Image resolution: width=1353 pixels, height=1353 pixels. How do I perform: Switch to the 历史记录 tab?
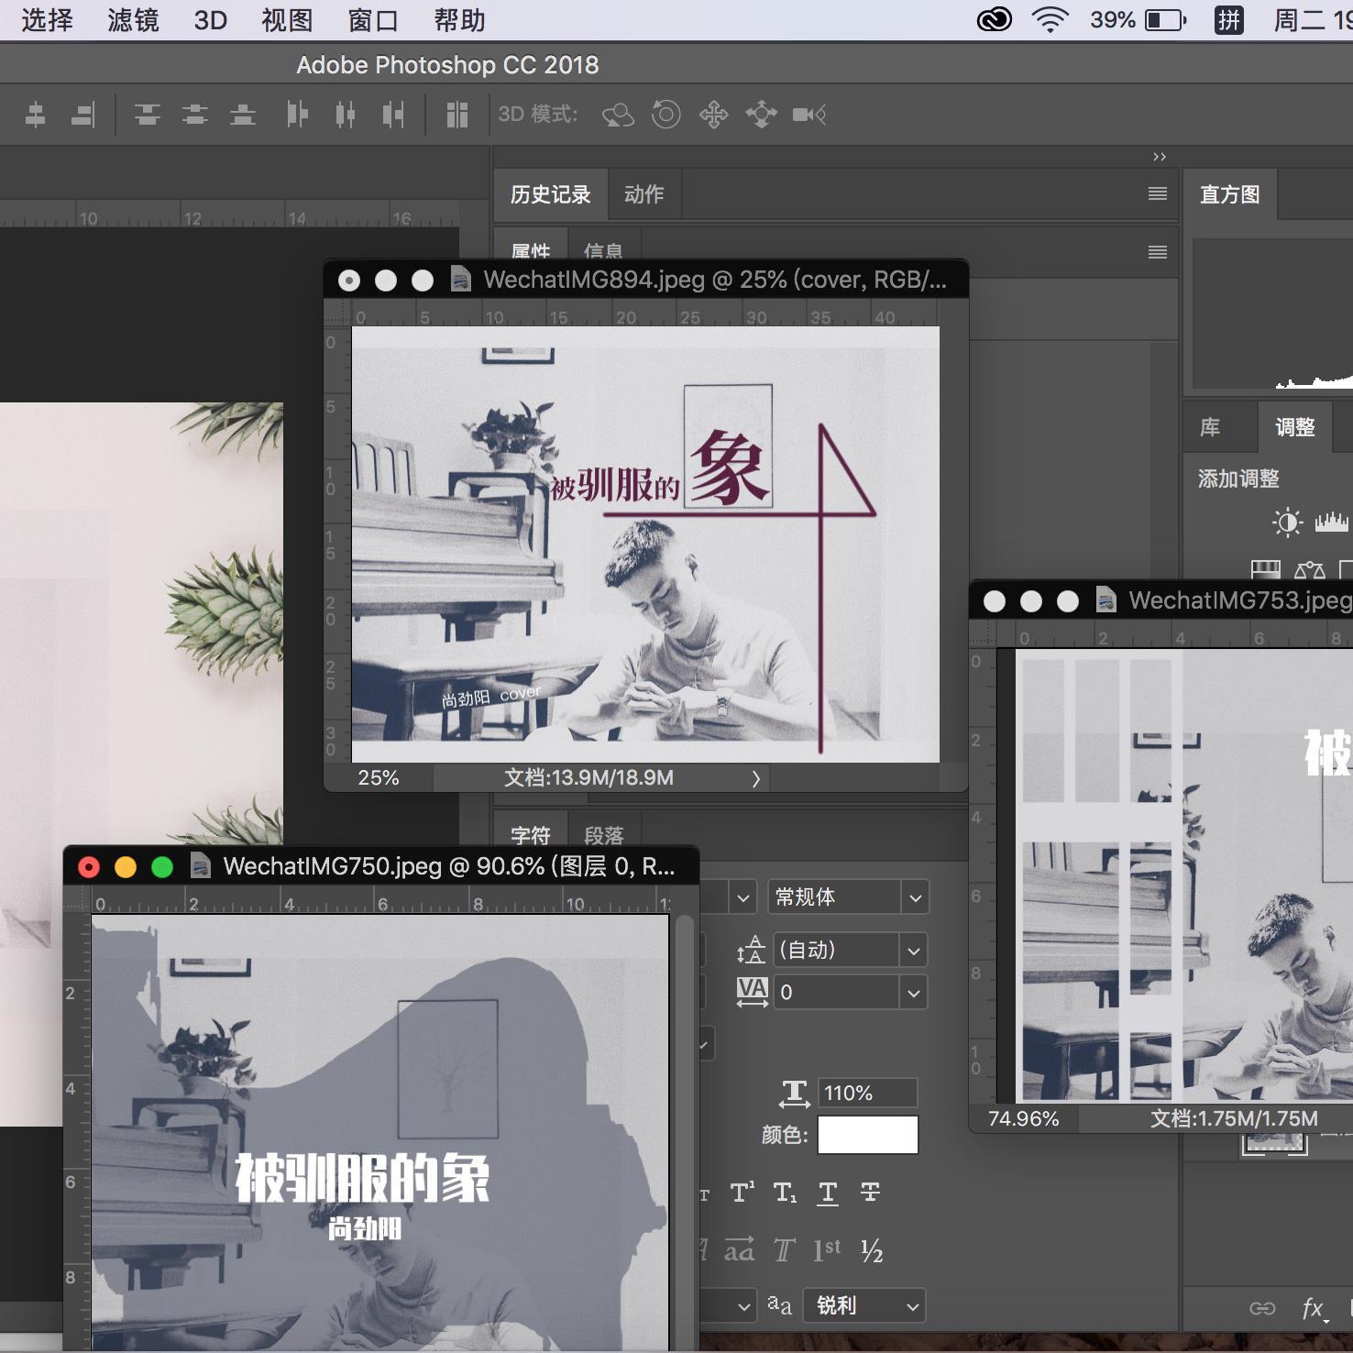pyautogui.click(x=550, y=194)
